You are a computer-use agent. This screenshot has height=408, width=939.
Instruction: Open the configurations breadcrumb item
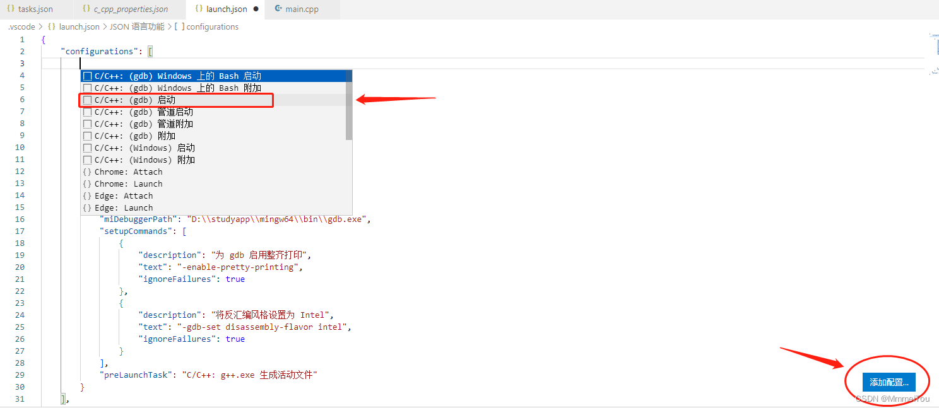tap(213, 27)
